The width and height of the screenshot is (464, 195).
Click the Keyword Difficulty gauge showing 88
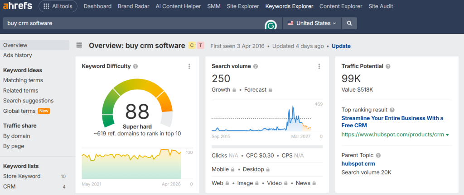tap(137, 103)
